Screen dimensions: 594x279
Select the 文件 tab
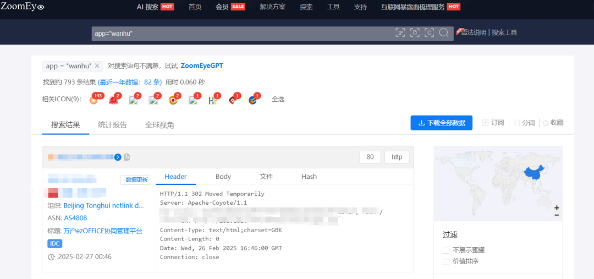pos(266,176)
